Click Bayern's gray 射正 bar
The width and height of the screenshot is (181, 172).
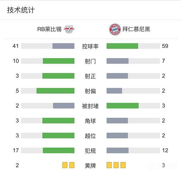coord(117,76)
